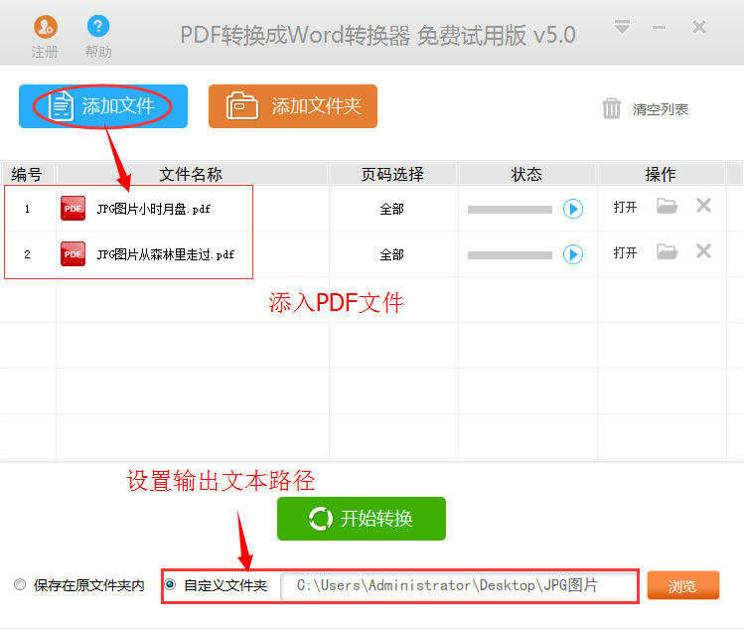Open the title bar dropdown menu arrow
Image resolution: width=744 pixels, height=629 pixels.
point(622,27)
